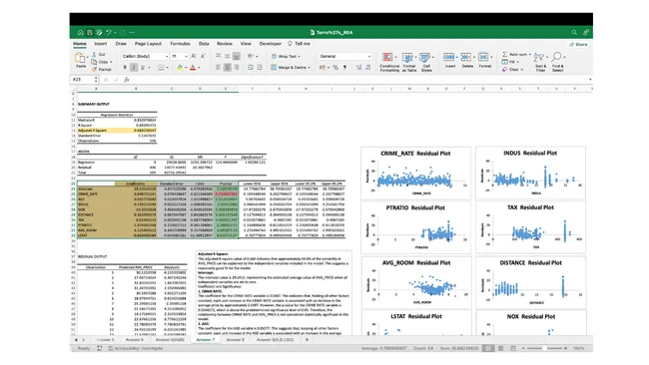Click the Home icon in title bar
Viewport: 649px width, 365px height.
coord(80,32)
